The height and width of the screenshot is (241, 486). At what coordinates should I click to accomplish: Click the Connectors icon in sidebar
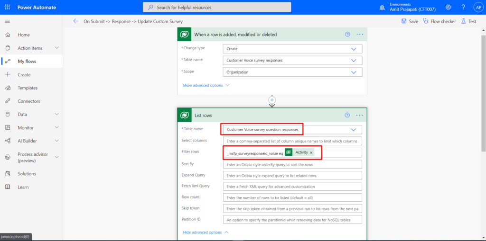tap(8, 101)
